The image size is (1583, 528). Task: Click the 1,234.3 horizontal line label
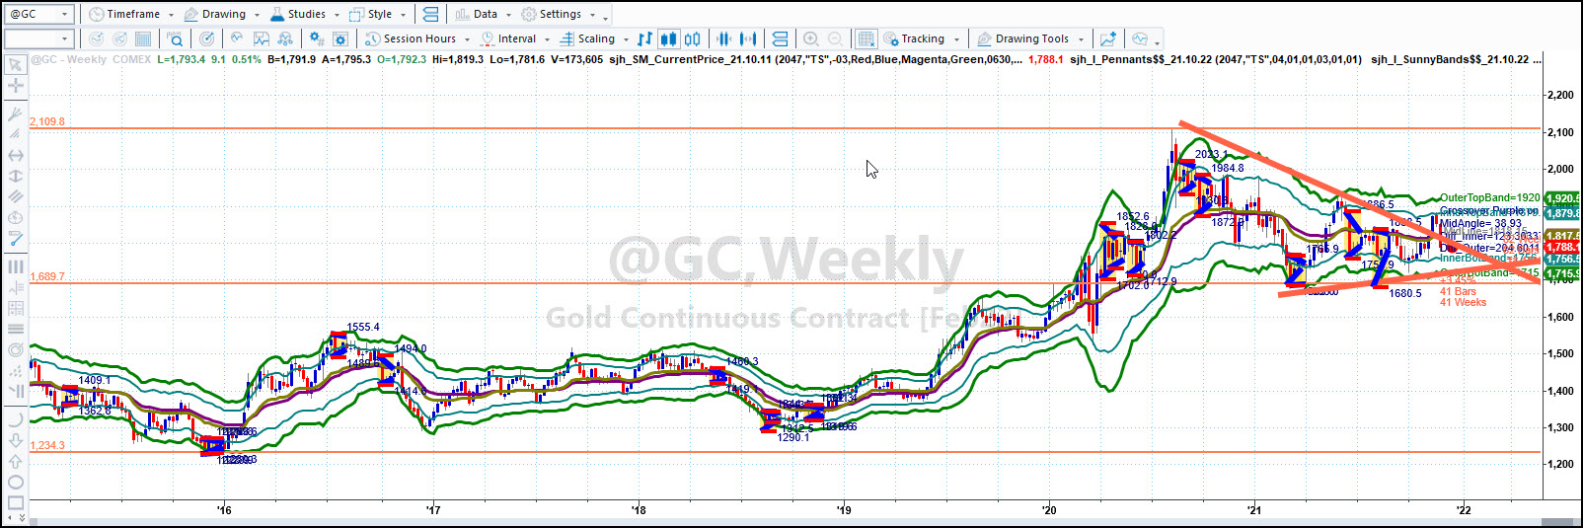click(47, 445)
